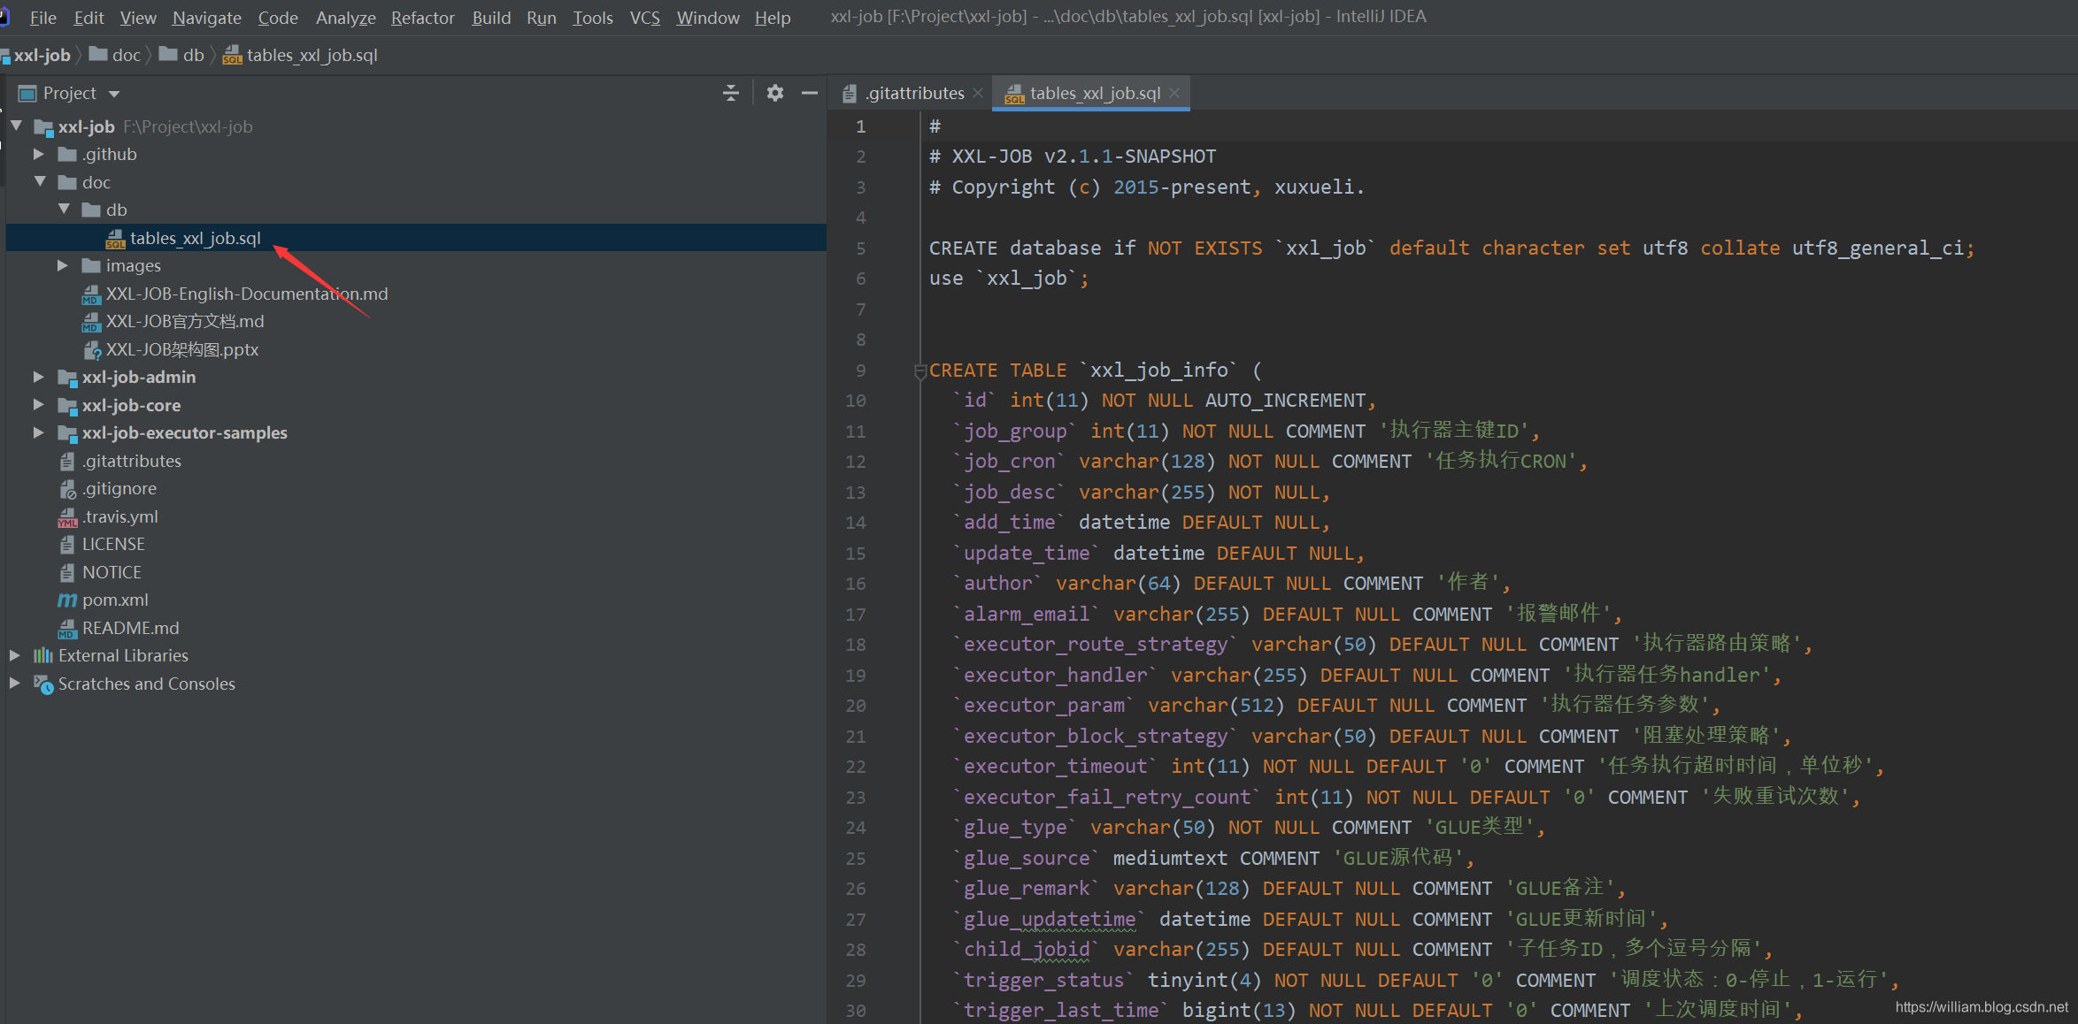Open the VCS menu
Viewport: 2078px width, 1024px height.
(645, 18)
